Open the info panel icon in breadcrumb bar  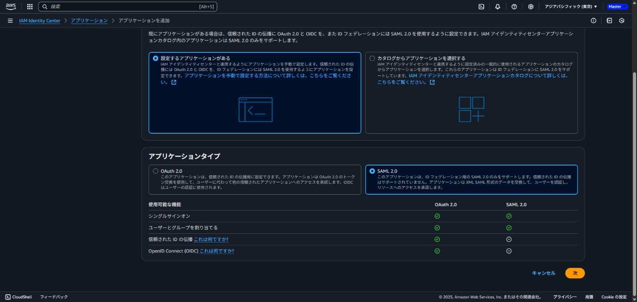coord(593,20)
